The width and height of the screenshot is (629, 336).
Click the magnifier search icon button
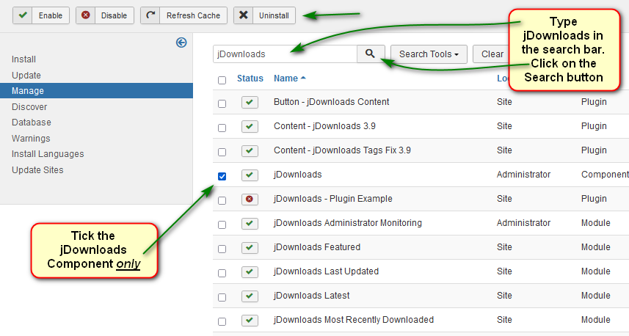click(371, 54)
